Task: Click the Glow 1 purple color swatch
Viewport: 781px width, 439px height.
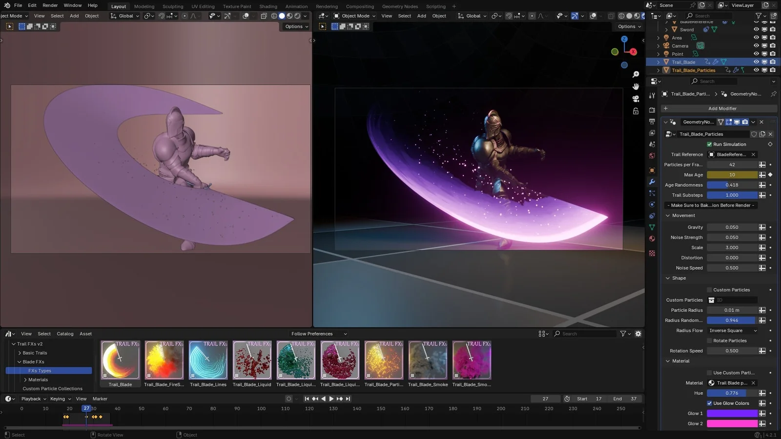Action: pyautogui.click(x=732, y=414)
